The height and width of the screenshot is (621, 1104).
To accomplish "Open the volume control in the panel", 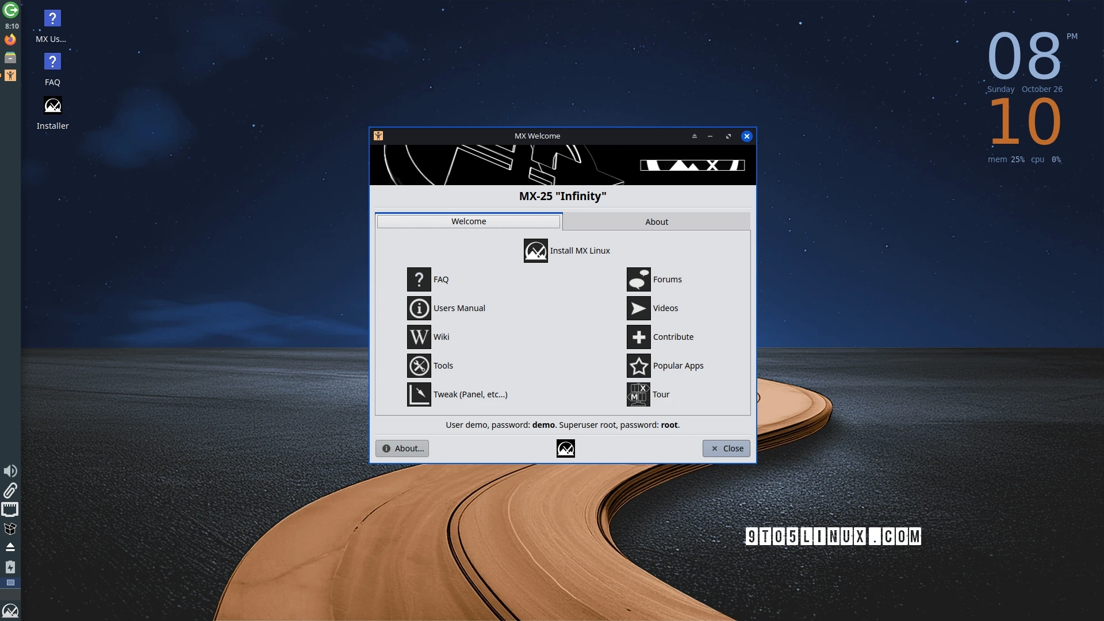I will [10, 471].
